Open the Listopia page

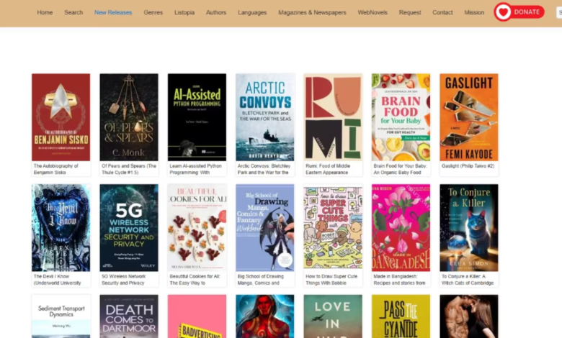coord(184,12)
